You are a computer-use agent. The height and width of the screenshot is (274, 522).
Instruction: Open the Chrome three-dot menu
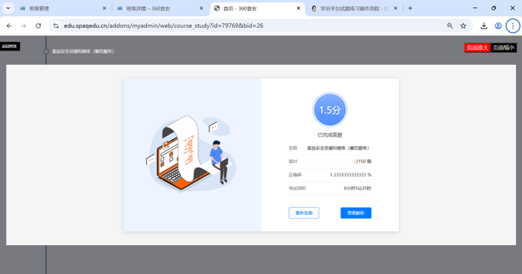point(512,26)
